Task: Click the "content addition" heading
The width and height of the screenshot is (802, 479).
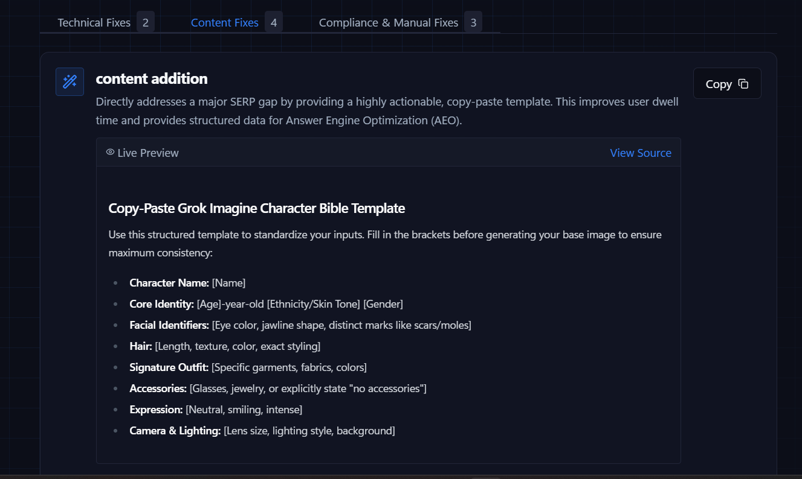Action: pos(152,78)
